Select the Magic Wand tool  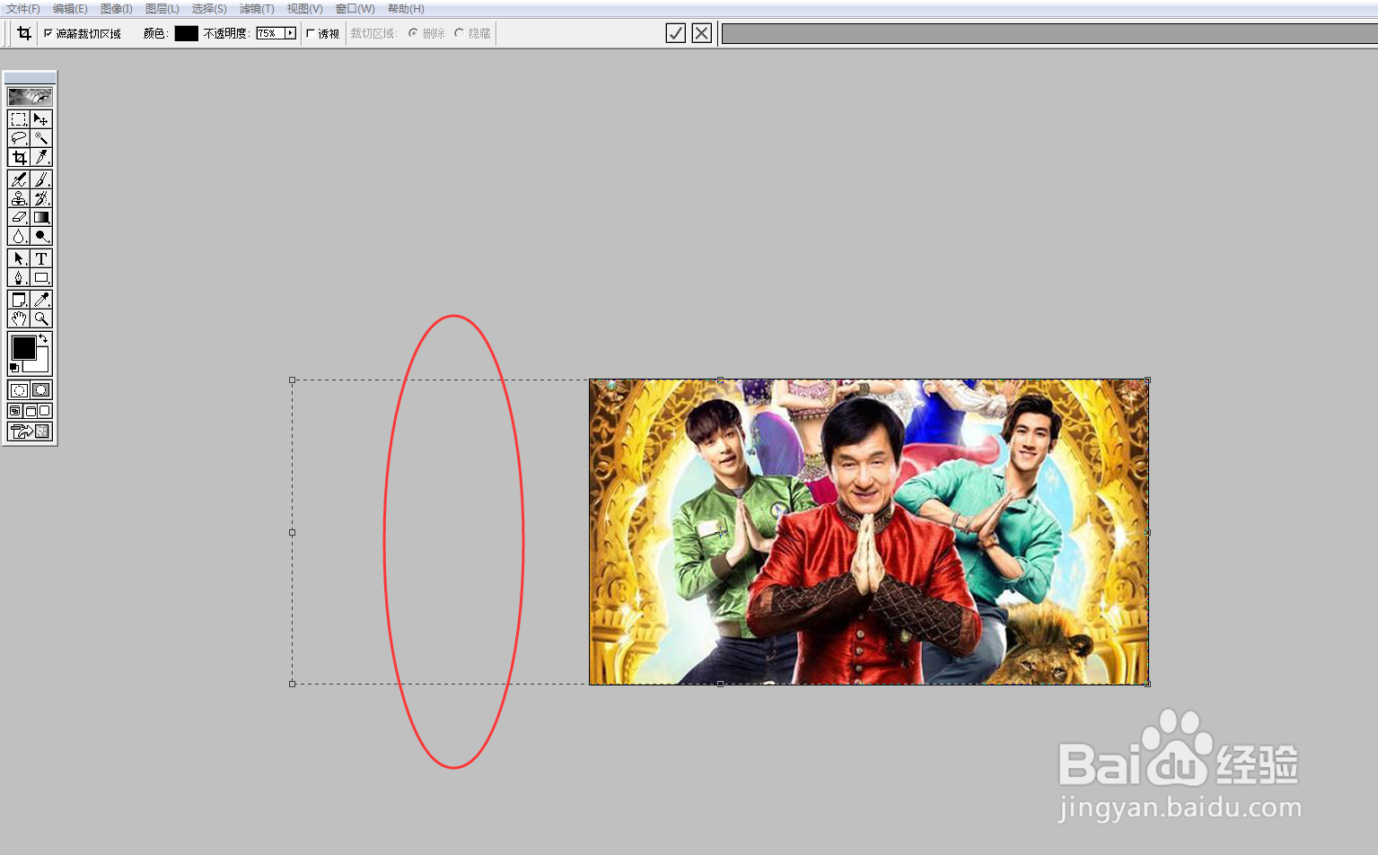41,138
